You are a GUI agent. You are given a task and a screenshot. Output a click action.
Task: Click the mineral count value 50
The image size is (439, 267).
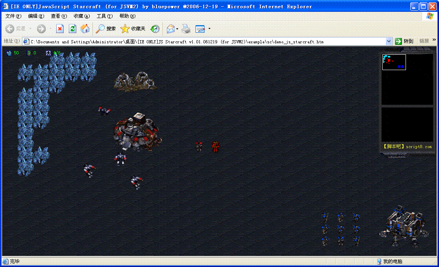tap(16, 53)
